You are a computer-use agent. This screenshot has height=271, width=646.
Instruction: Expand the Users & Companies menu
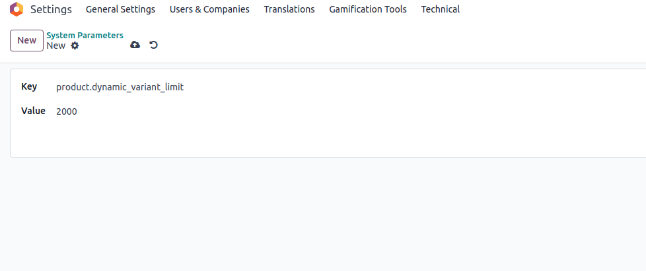tap(209, 9)
